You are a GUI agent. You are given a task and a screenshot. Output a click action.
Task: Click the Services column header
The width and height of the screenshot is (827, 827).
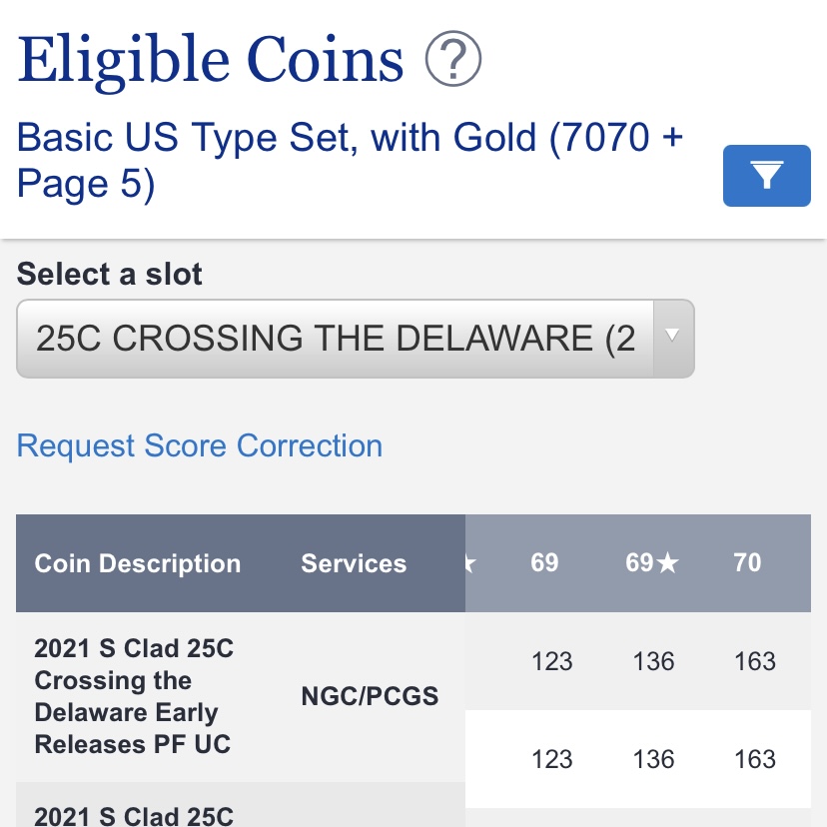354,563
